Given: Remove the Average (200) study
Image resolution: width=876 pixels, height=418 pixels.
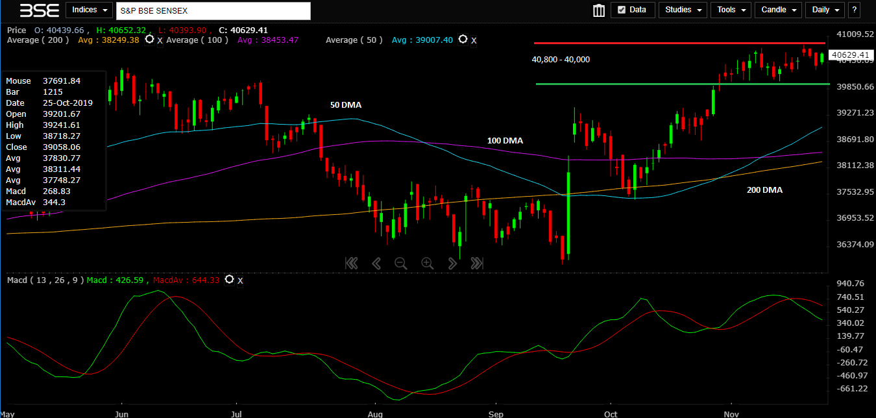Looking at the screenshot, I should pyautogui.click(x=160, y=40).
